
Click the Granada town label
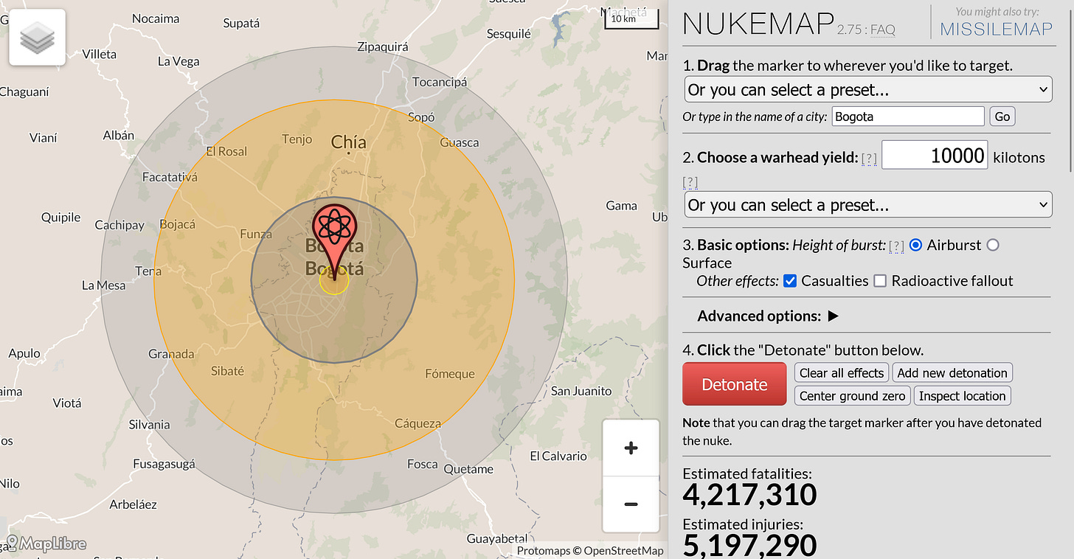[x=171, y=354]
